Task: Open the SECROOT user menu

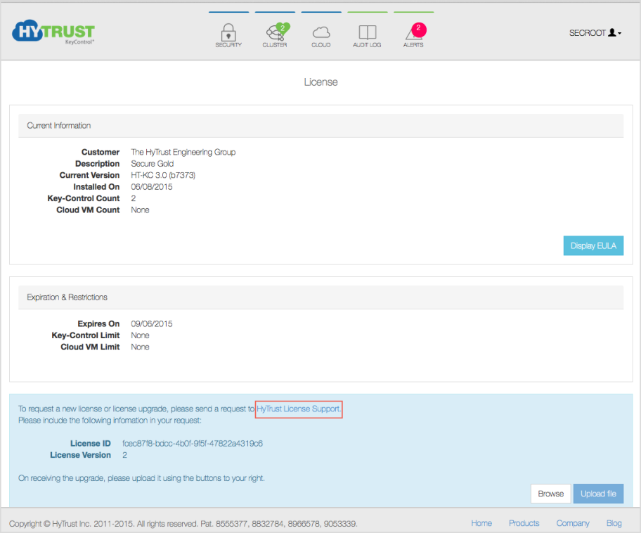Action: tap(595, 33)
